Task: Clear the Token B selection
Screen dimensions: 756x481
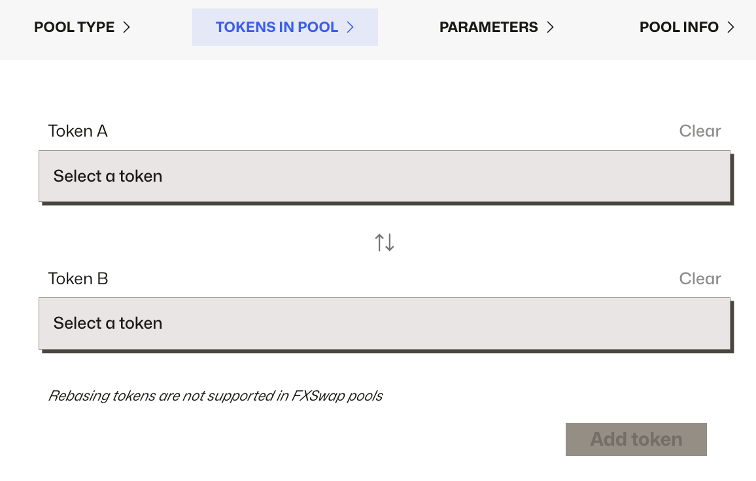Action: pyautogui.click(x=700, y=278)
